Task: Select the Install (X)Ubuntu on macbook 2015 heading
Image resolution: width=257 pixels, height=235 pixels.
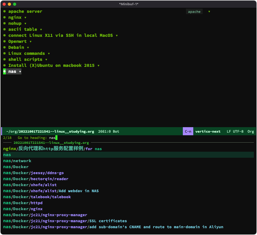Action: pyautogui.click(x=51, y=65)
